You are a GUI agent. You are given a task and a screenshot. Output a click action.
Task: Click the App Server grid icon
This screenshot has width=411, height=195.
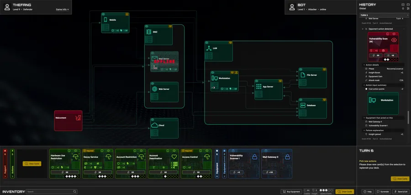[x=259, y=87]
